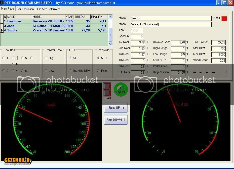Click the vehicle list scrollbar thumb

(x=110, y=35)
